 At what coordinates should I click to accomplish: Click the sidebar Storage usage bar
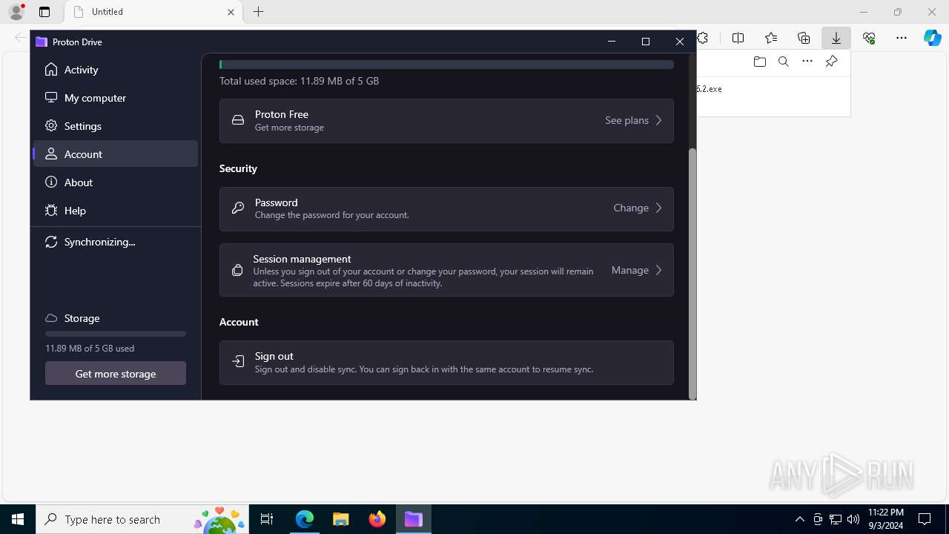click(x=116, y=334)
